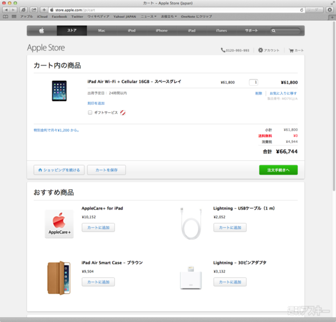Open the ウィキペディア bookmark
The image size is (336, 322).
pos(99,16)
